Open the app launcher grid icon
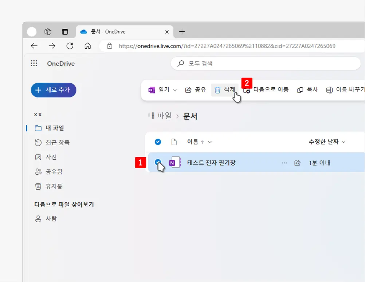Image resolution: width=365 pixels, height=282 pixels. click(34, 63)
